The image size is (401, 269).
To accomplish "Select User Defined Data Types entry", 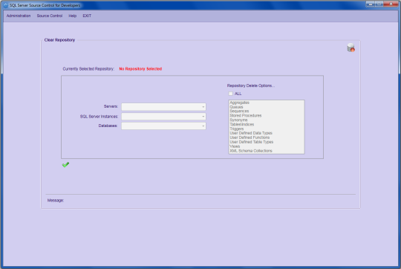I will (251, 133).
